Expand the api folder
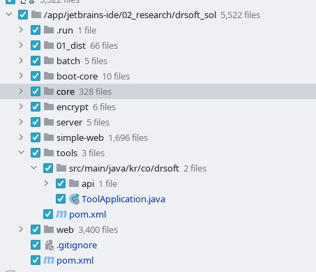The width and height of the screenshot is (316, 272). pos(46,183)
